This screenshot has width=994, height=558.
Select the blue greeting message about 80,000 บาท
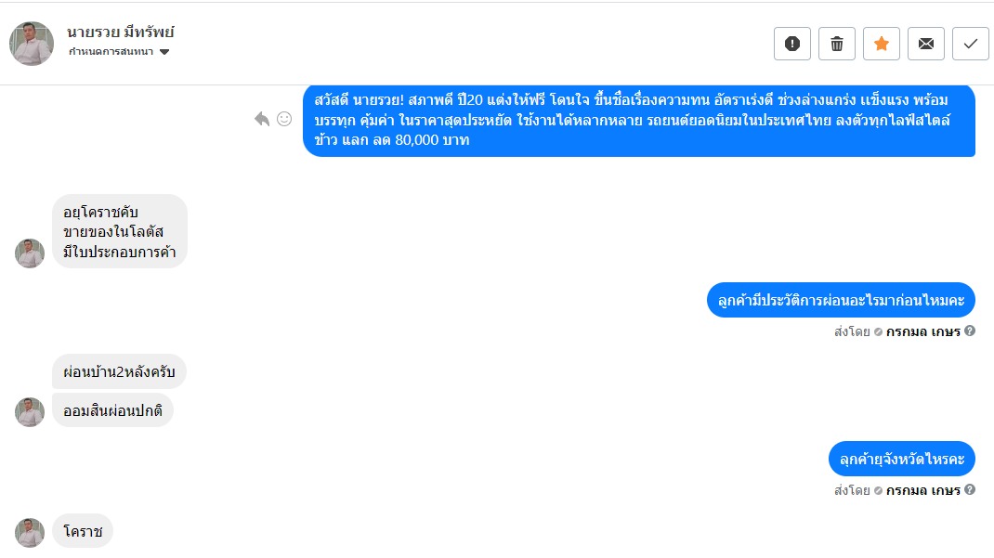[x=639, y=121]
